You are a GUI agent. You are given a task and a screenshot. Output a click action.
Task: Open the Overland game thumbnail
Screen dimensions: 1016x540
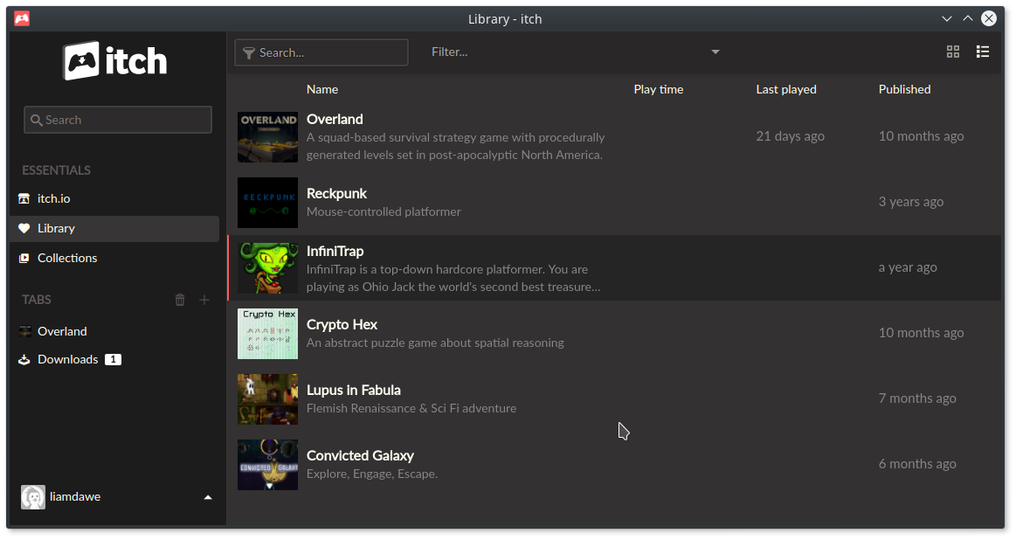tap(267, 137)
